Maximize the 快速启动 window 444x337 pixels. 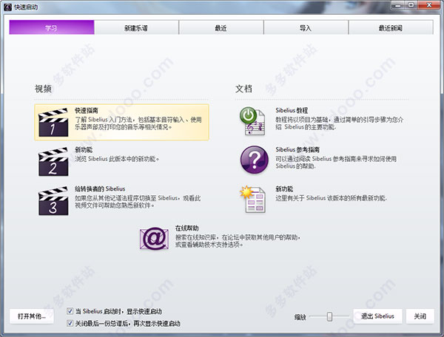[411, 5]
